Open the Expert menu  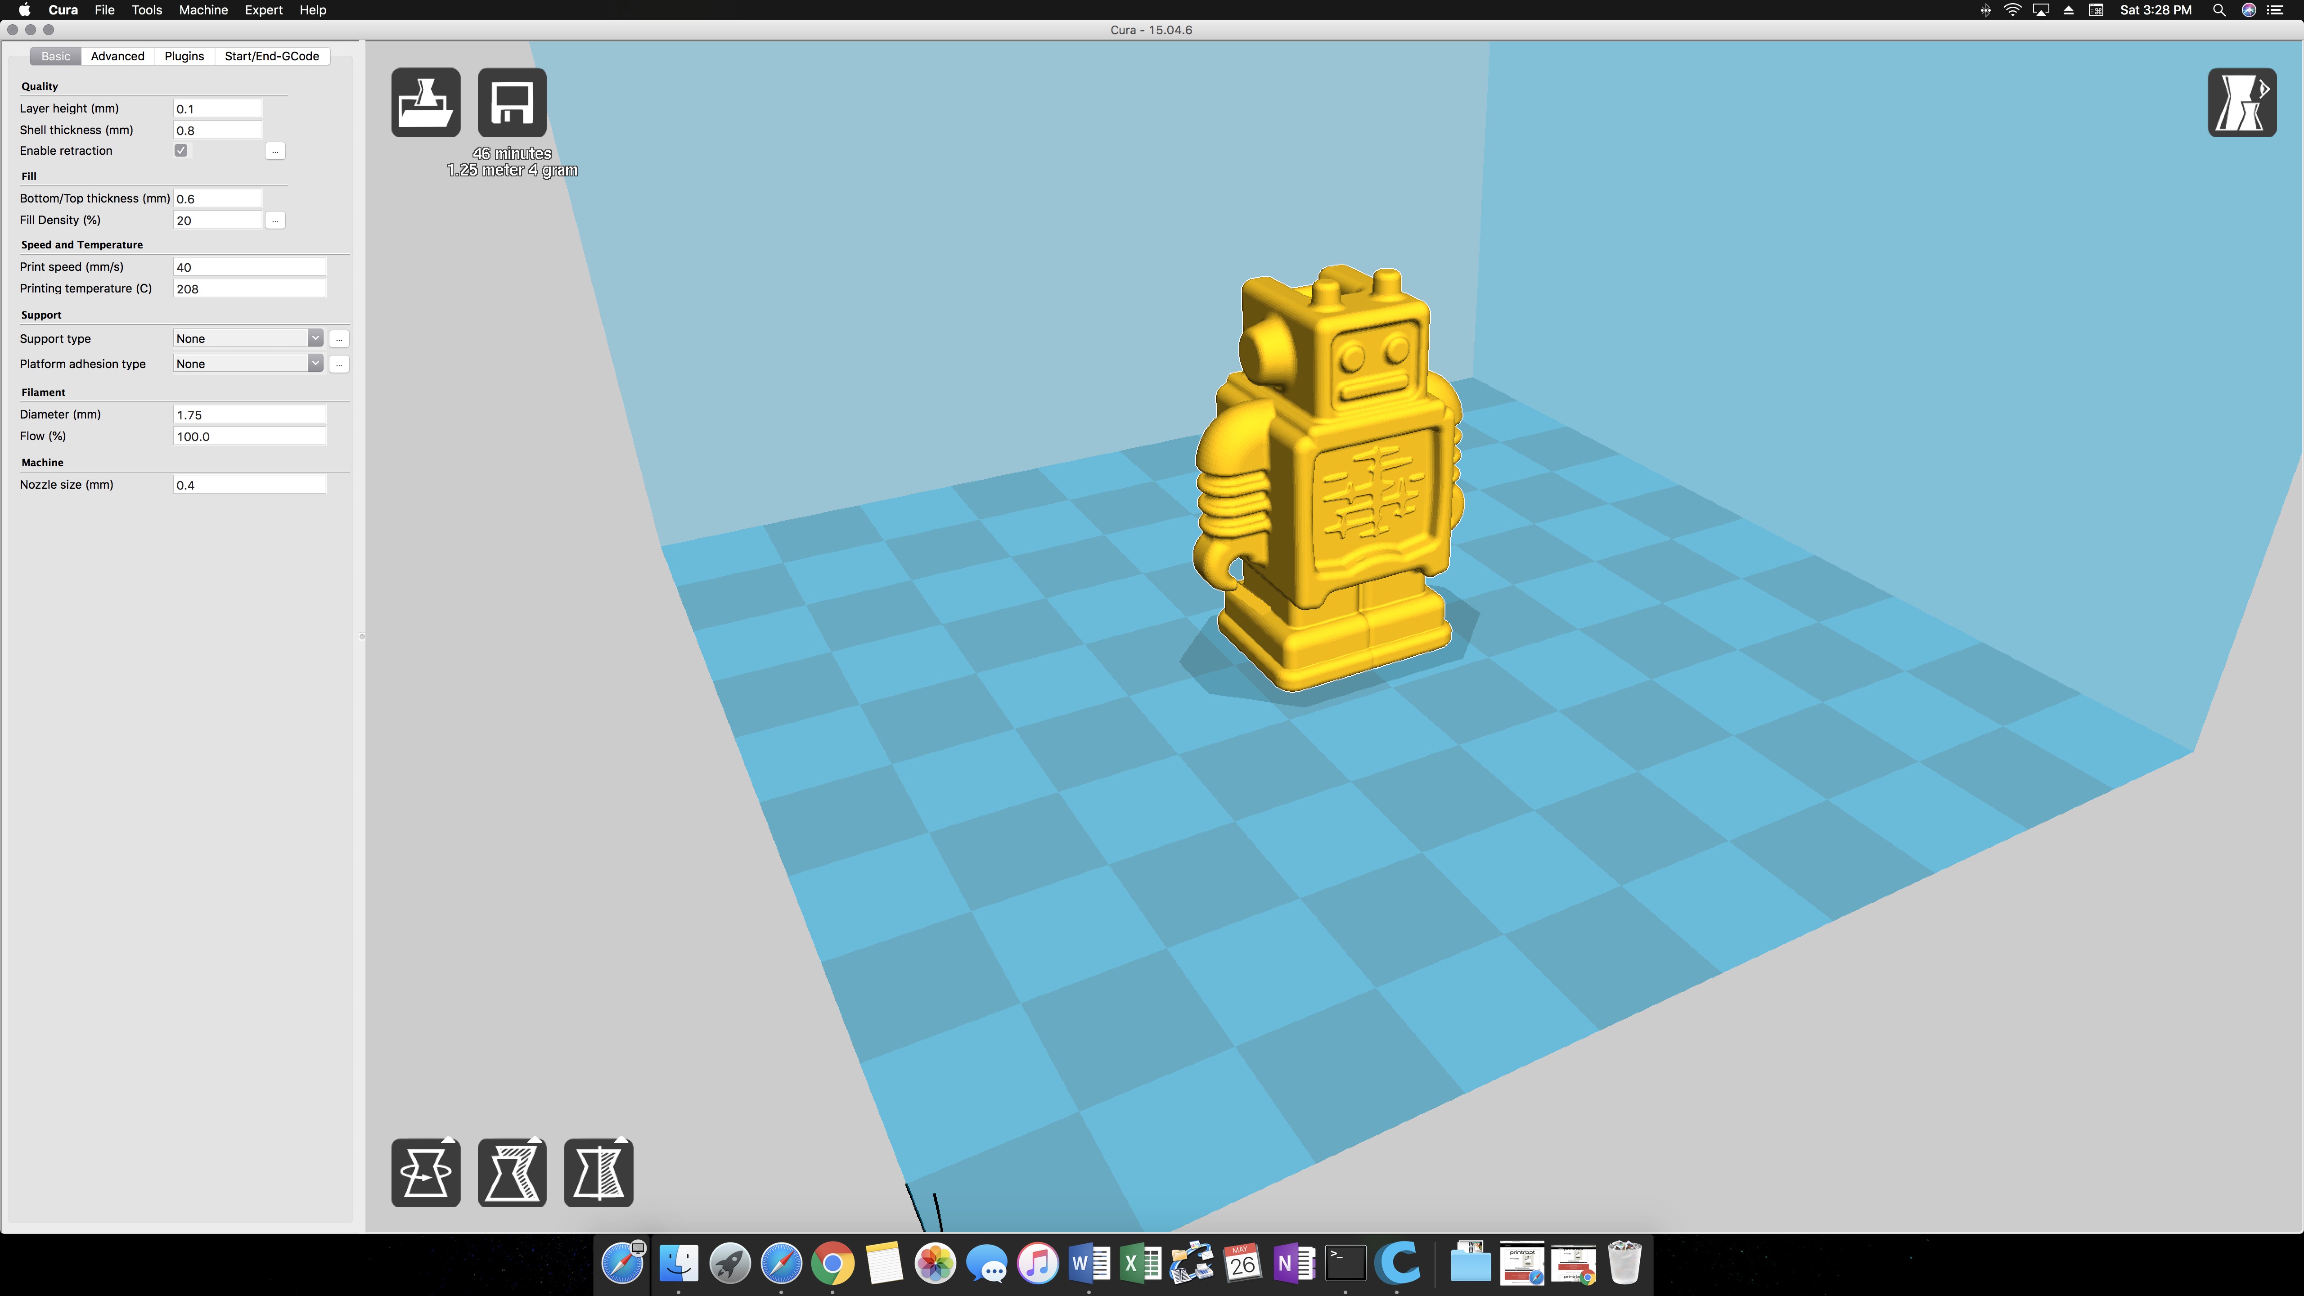(264, 10)
